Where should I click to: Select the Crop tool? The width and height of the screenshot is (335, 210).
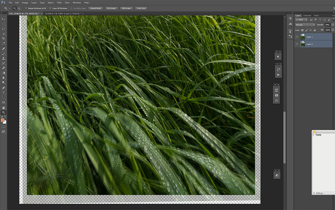[x=4, y=38]
